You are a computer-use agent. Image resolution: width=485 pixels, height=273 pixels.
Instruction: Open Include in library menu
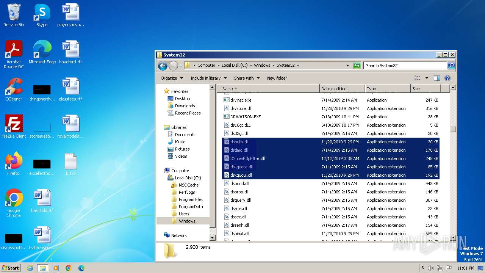[x=208, y=78]
